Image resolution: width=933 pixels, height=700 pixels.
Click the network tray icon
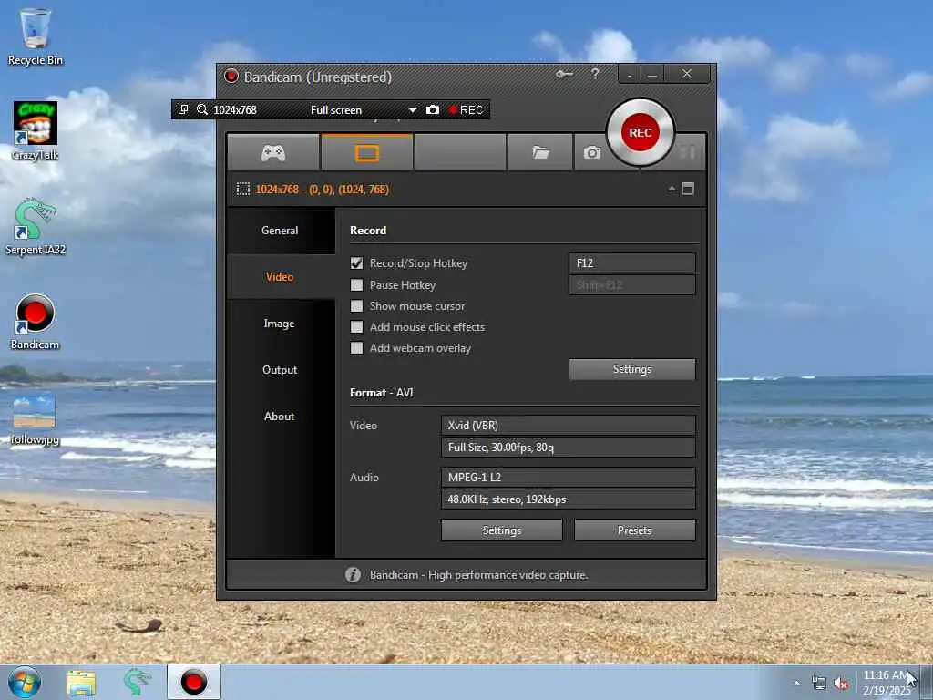(x=819, y=684)
